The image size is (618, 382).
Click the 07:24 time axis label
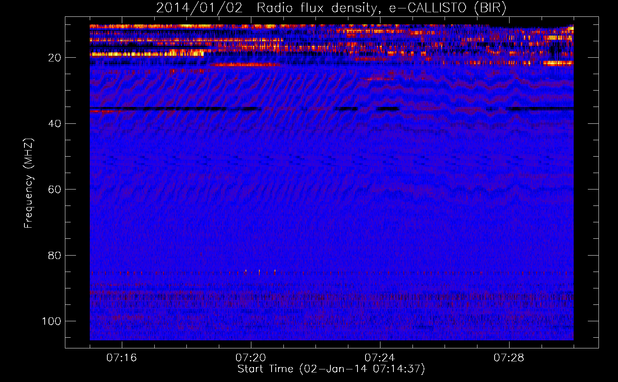tap(380, 358)
